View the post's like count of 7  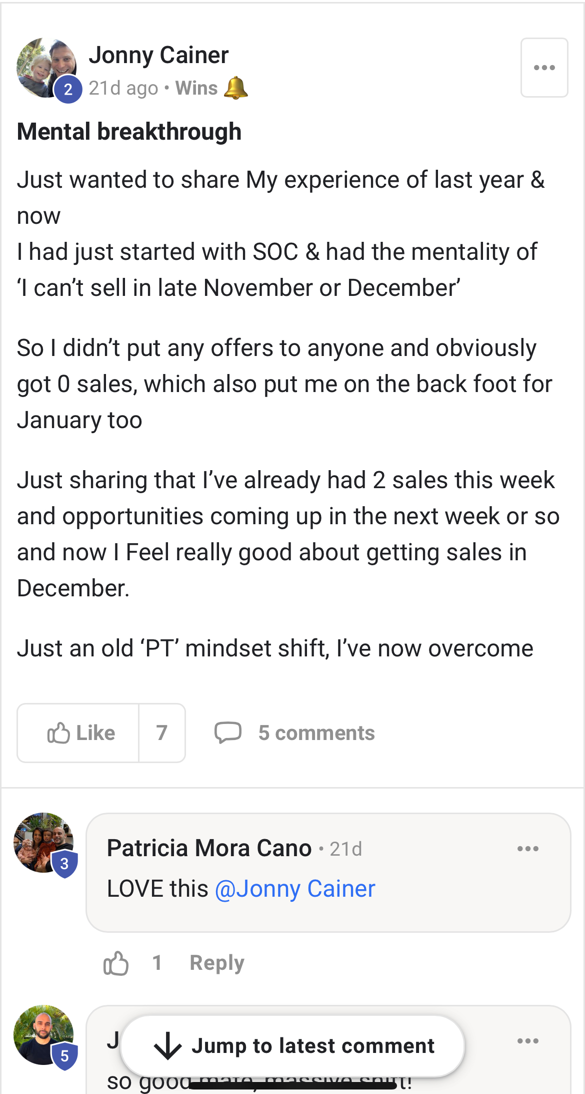tap(161, 733)
